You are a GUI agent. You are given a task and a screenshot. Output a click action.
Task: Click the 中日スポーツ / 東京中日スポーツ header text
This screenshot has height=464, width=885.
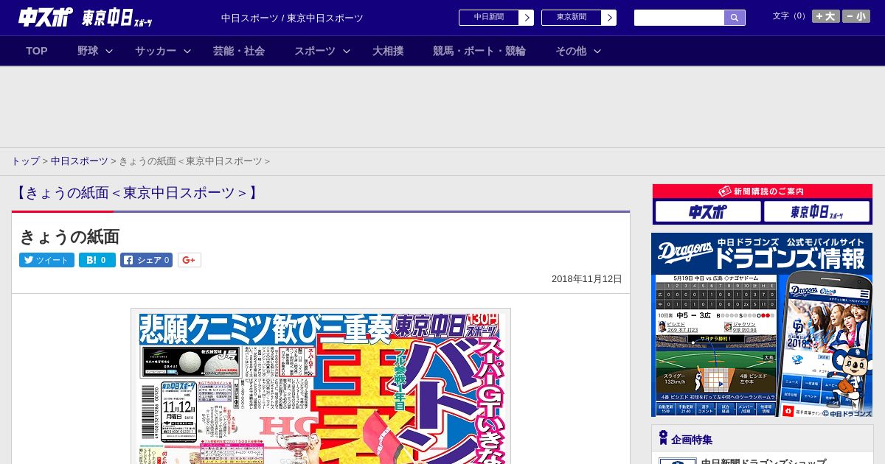click(x=292, y=18)
